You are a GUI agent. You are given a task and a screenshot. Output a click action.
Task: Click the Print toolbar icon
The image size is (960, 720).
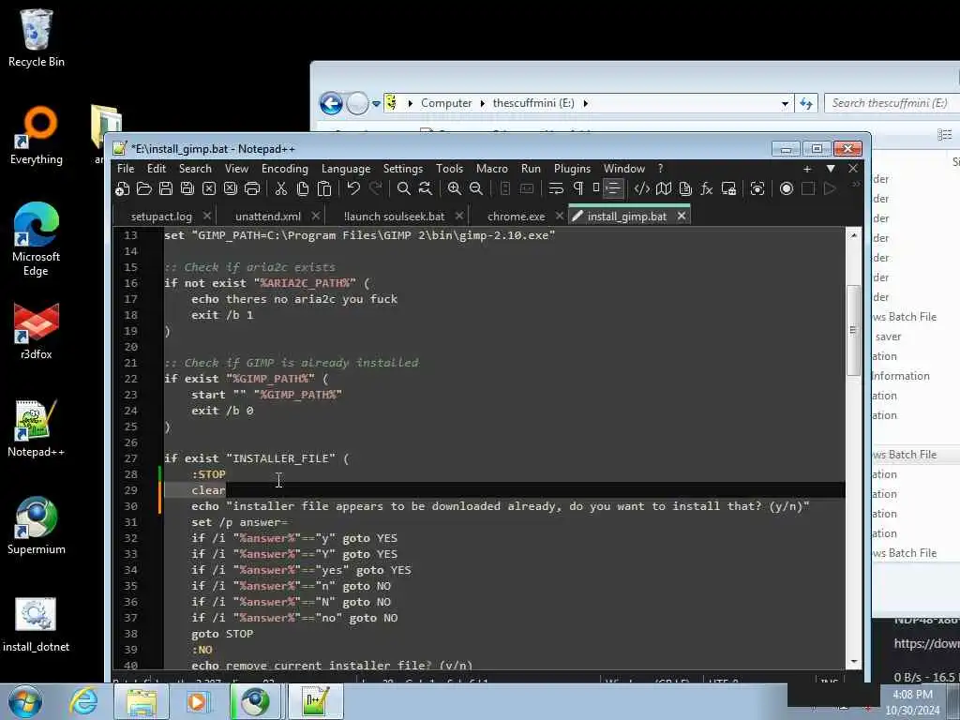(251, 189)
